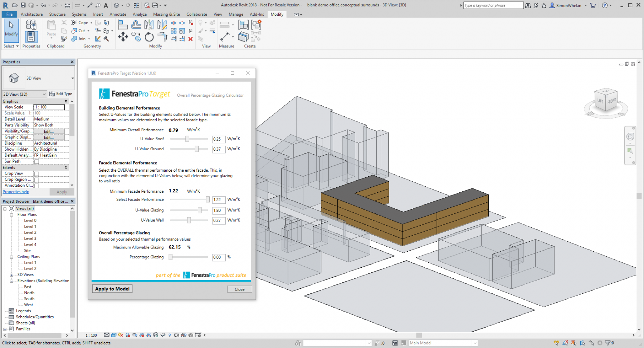Viewport: 644px width, 348px height.
Task: Toggle the Annotation Crop checkbox
Action: click(x=36, y=186)
